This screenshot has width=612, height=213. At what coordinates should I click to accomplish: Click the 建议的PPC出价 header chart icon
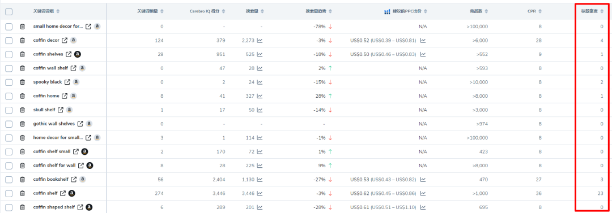tap(387, 12)
